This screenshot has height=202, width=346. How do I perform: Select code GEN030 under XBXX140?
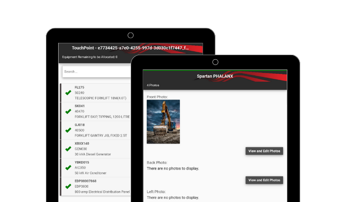pos(81,149)
